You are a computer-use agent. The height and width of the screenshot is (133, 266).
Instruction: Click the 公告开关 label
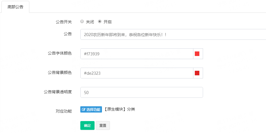[64, 22]
